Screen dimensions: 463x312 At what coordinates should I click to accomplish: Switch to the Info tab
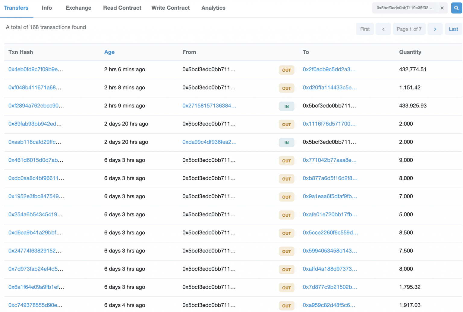(x=47, y=8)
